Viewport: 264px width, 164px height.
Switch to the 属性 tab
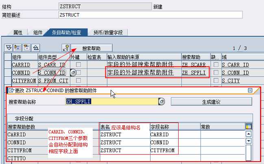tap(18, 32)
